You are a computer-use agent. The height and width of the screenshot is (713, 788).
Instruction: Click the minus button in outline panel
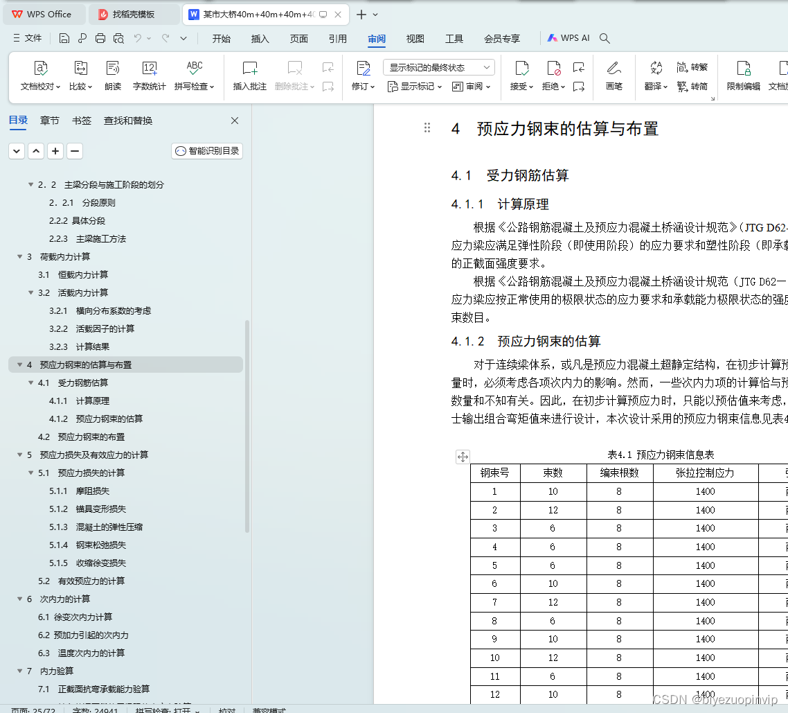tap(74, 151)
